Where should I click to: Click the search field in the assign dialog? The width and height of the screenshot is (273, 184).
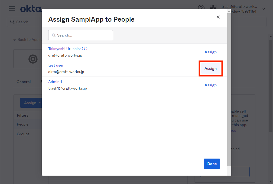coord(81,35)
